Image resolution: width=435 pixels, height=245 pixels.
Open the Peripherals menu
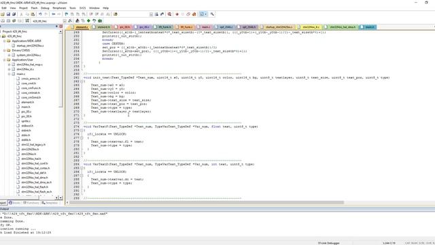[x=59, y=8]
